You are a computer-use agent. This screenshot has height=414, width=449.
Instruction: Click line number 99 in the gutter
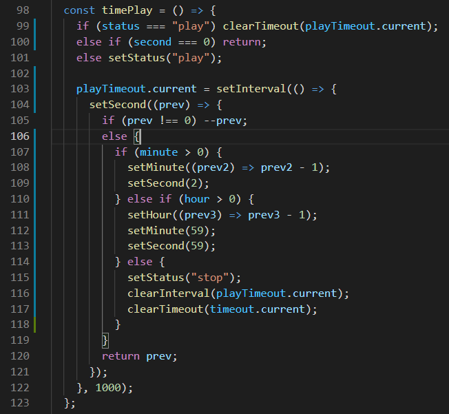tap(23, 26)
